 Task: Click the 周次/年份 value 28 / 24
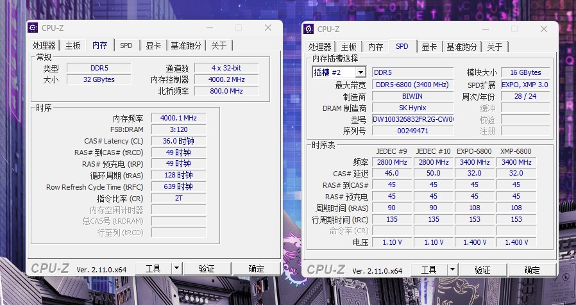[x=525, y=96]
